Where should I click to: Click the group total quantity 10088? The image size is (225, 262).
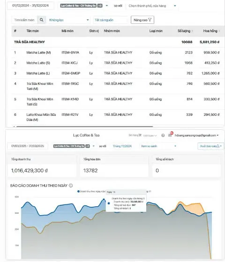click(x=187, y=42)
